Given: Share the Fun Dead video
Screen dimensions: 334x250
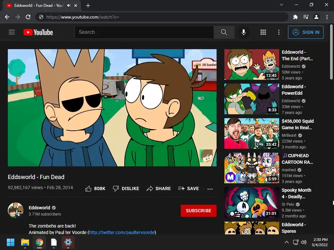Looking at the screenshot, I should click(159, 188).
